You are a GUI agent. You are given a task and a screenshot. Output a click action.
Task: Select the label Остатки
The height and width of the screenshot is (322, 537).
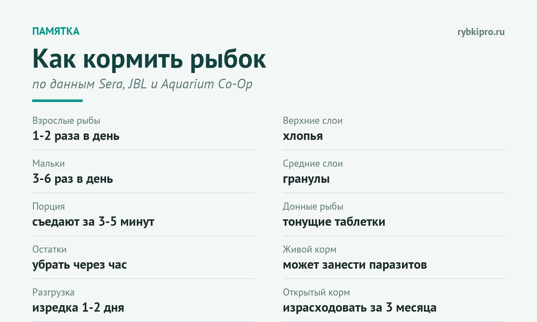(49, 249)
